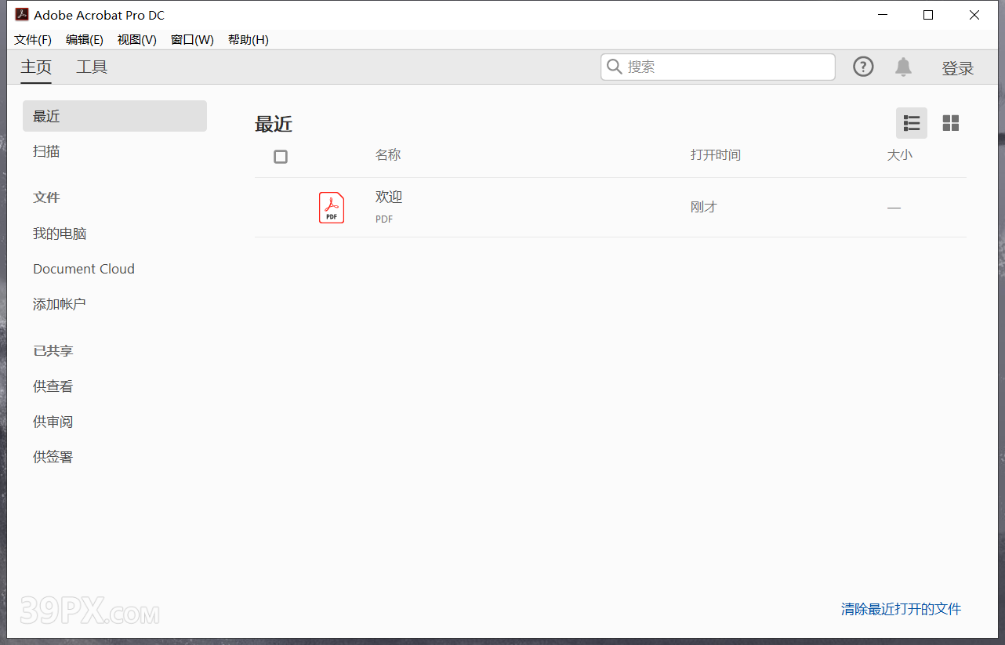This screenshot has height=645, width=1005.
Task: Click the magnifier icon in search box
Action: pos(615,67)
